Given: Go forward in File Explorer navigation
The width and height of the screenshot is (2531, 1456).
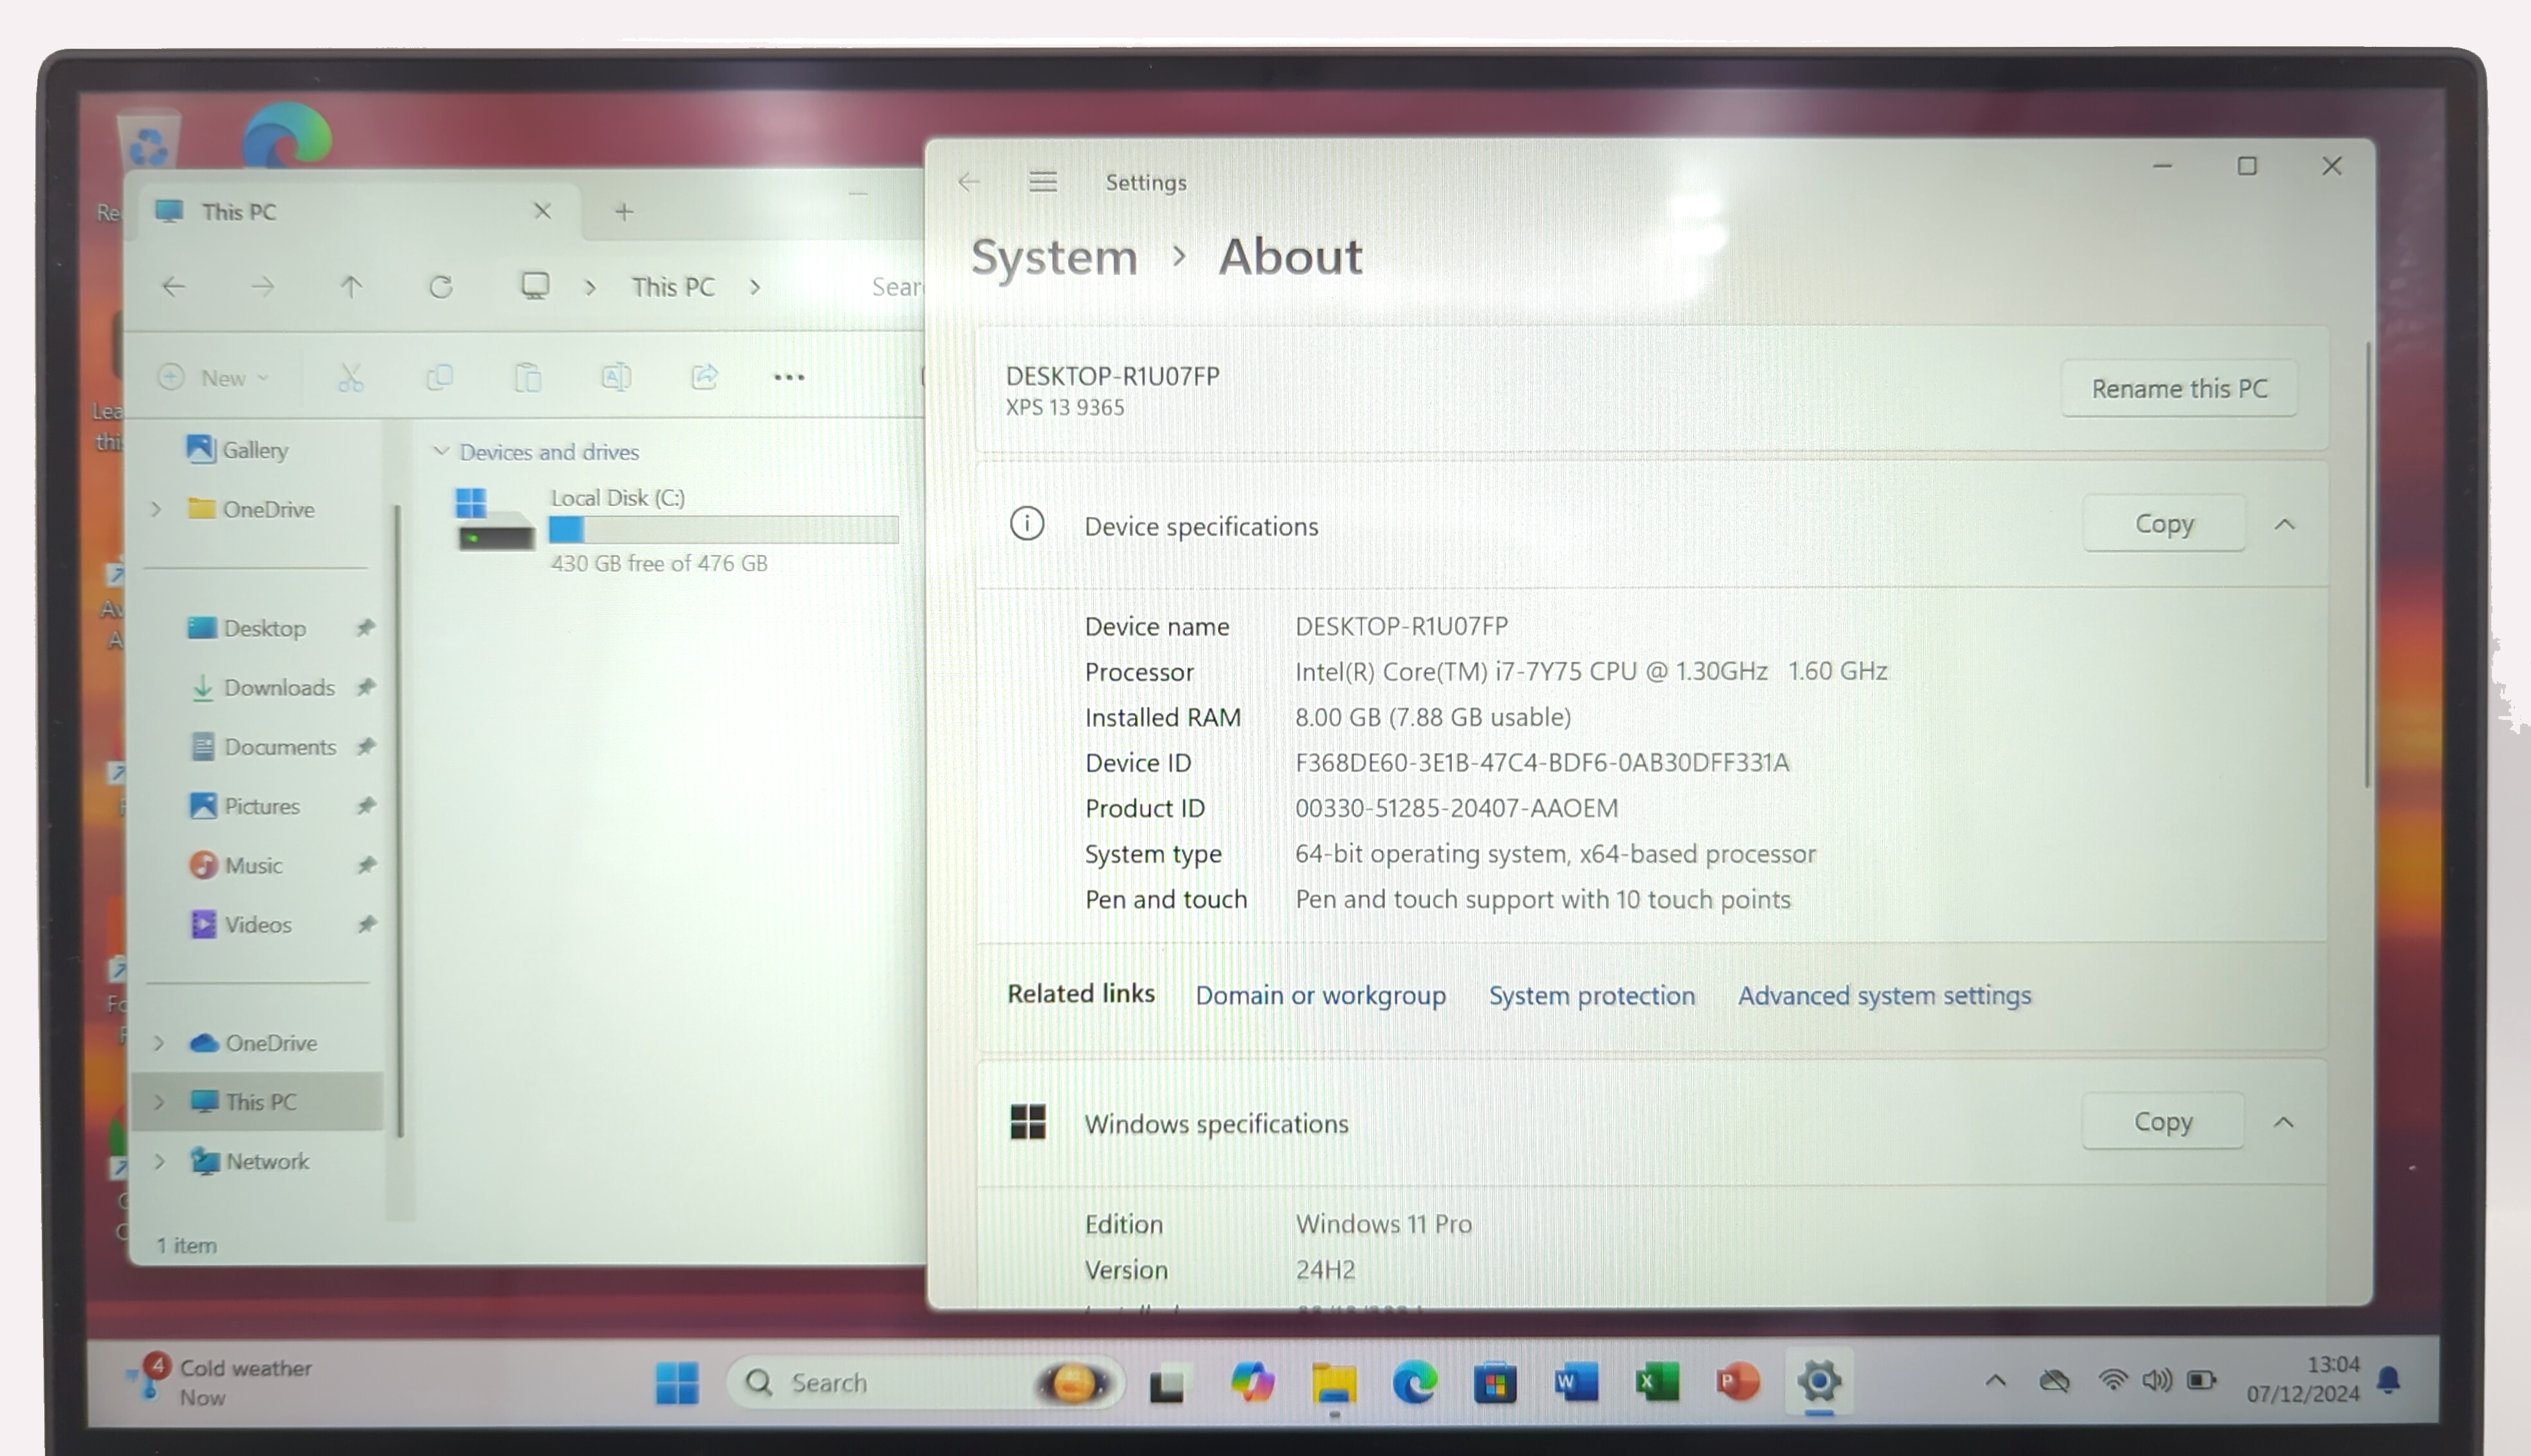Looking at the screenshot, I should click(x=263, y=287).
